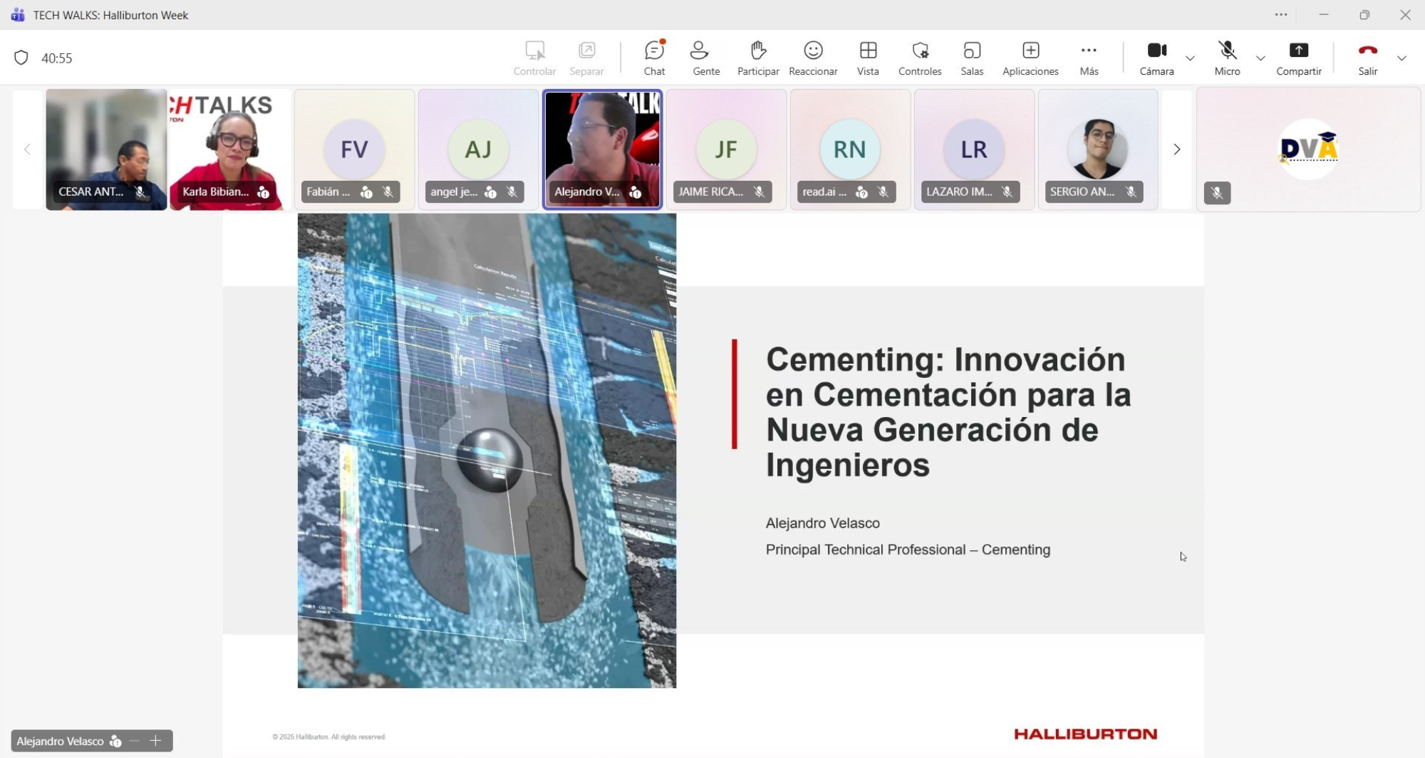Image resolution: width=1425 pixels, height=758 pixels.
Task: Leave meeting with Salir button
Action: (1367, 58)
